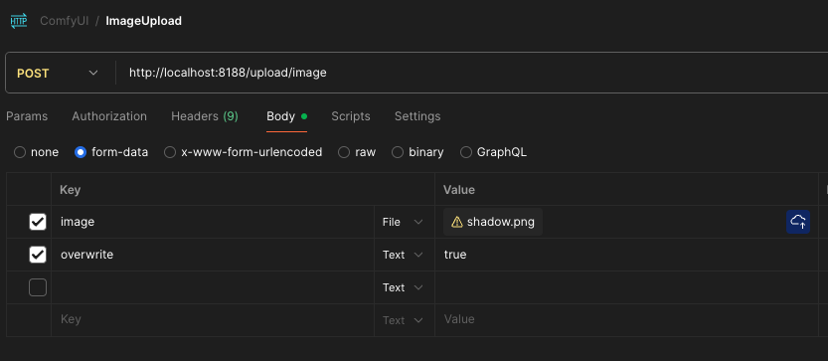Image resolution: width=828 pixels, height=361 pixels.
Task: Click the warning icon beside shadow.png
Action: click(457, 222)
